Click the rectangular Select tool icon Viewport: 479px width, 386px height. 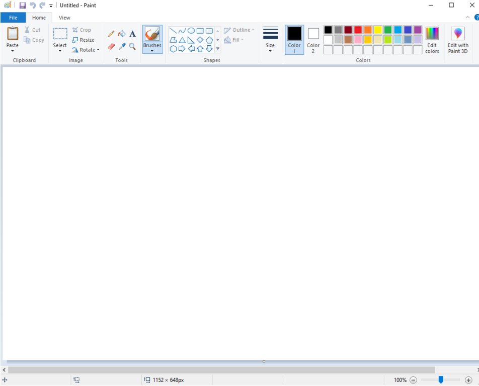[x=60, y=34]
